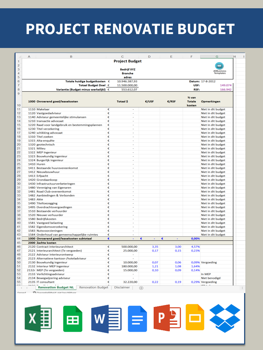The width and height of the screenshot is (263, 350).
Task: Click the Verlichtingsadviseur cell
Action: [50, 274]
